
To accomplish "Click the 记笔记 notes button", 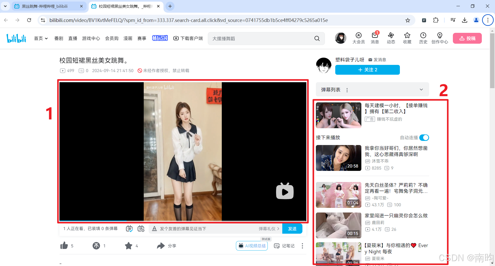I will pyautogui.click(x=284, y=246).
